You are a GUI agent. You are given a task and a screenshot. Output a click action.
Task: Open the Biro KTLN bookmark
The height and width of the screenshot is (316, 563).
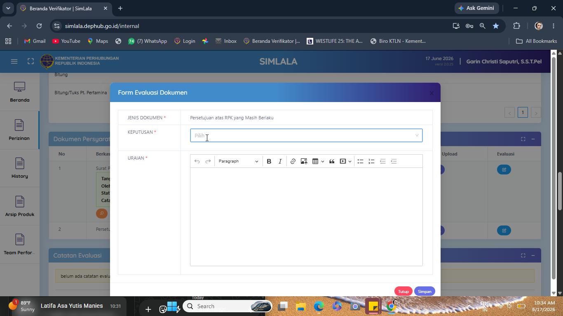click(x=398, y=41)
